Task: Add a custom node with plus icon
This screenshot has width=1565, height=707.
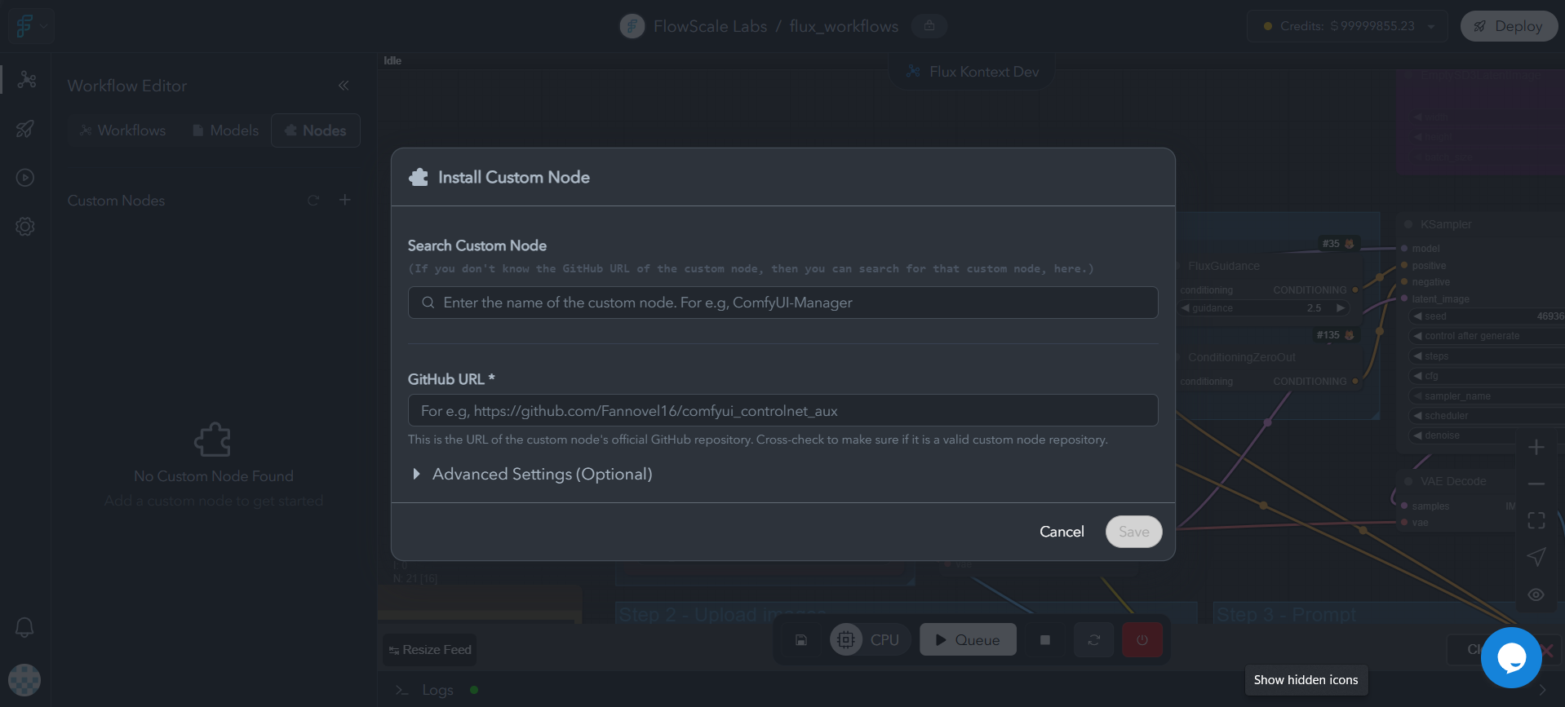Action: pyautogui.click(x=345, y=200)
